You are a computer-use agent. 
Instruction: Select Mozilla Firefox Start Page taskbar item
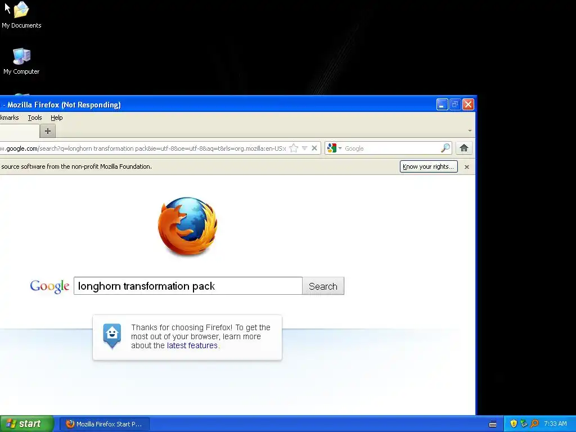105,424
